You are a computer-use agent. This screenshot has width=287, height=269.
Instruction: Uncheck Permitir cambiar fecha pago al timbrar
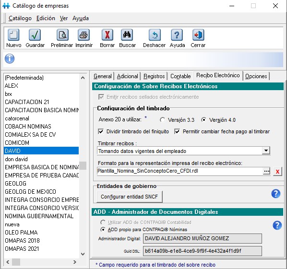177,131
